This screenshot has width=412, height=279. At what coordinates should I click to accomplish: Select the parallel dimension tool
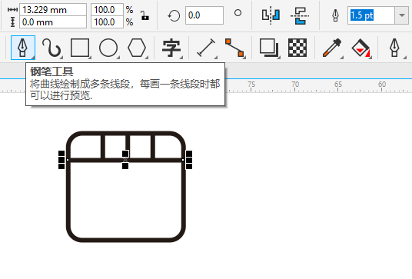(206, 48)
